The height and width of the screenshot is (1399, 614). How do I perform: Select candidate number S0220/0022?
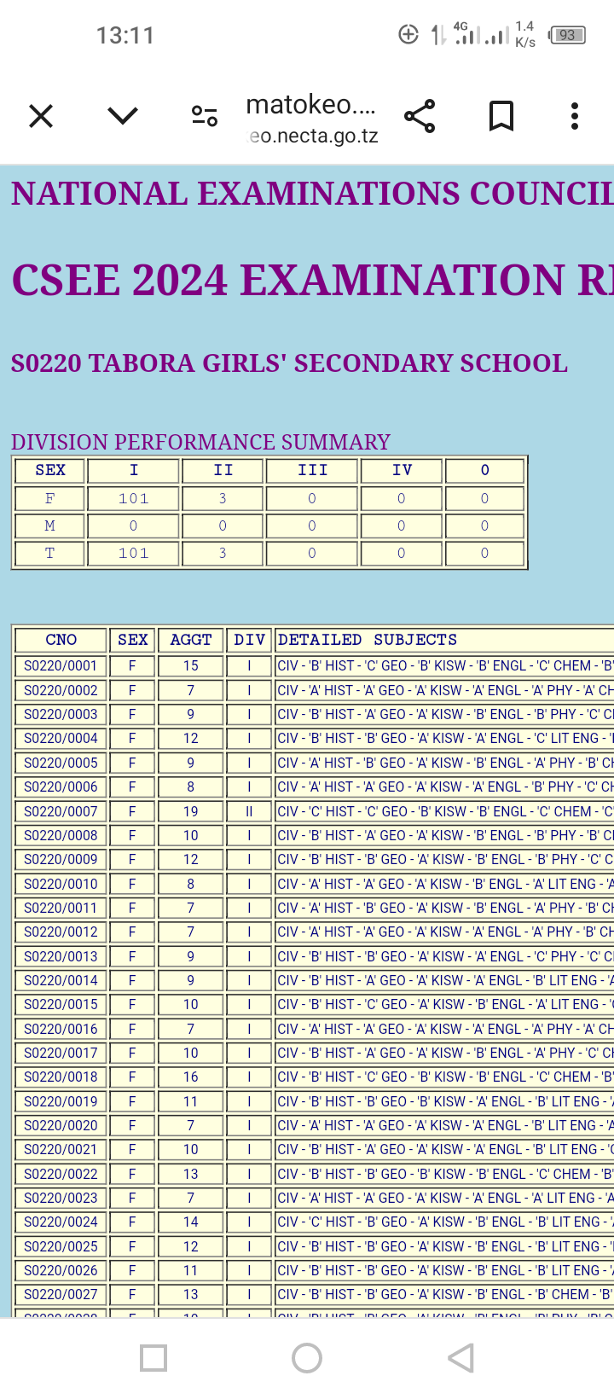click(x=61, y=1174)
